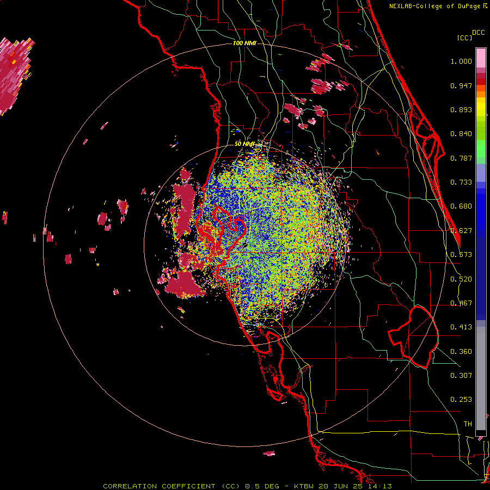Click the [CC] legend unit label
The image size is (490, 490).
[x=464, y=38]
